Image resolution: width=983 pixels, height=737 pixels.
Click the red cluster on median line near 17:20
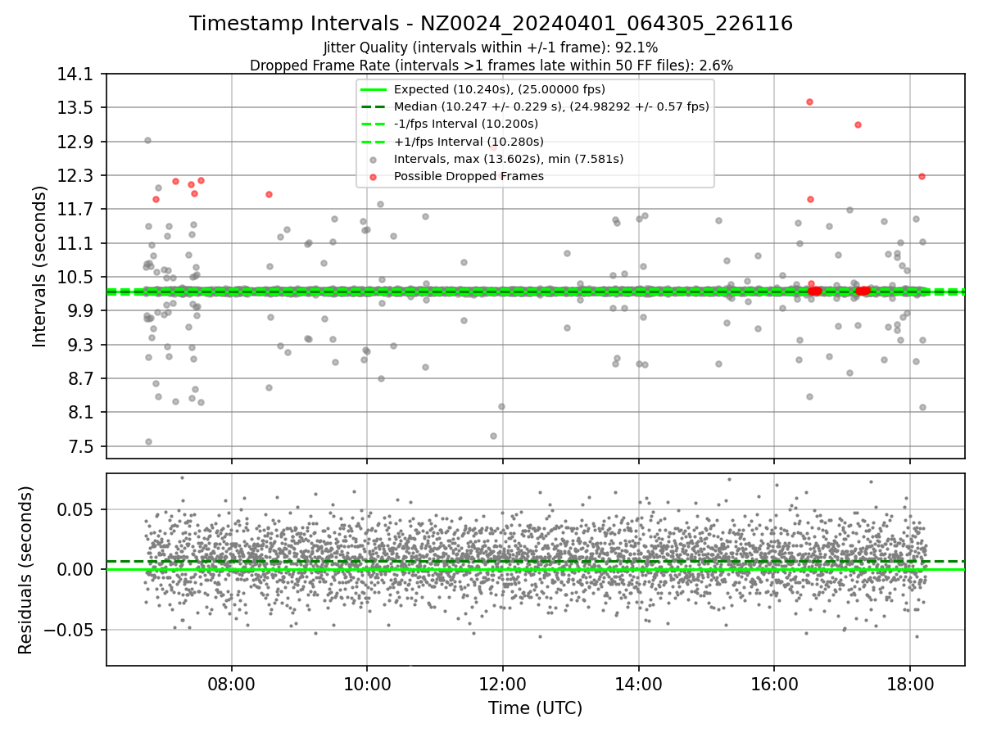(x=863, y=291)
